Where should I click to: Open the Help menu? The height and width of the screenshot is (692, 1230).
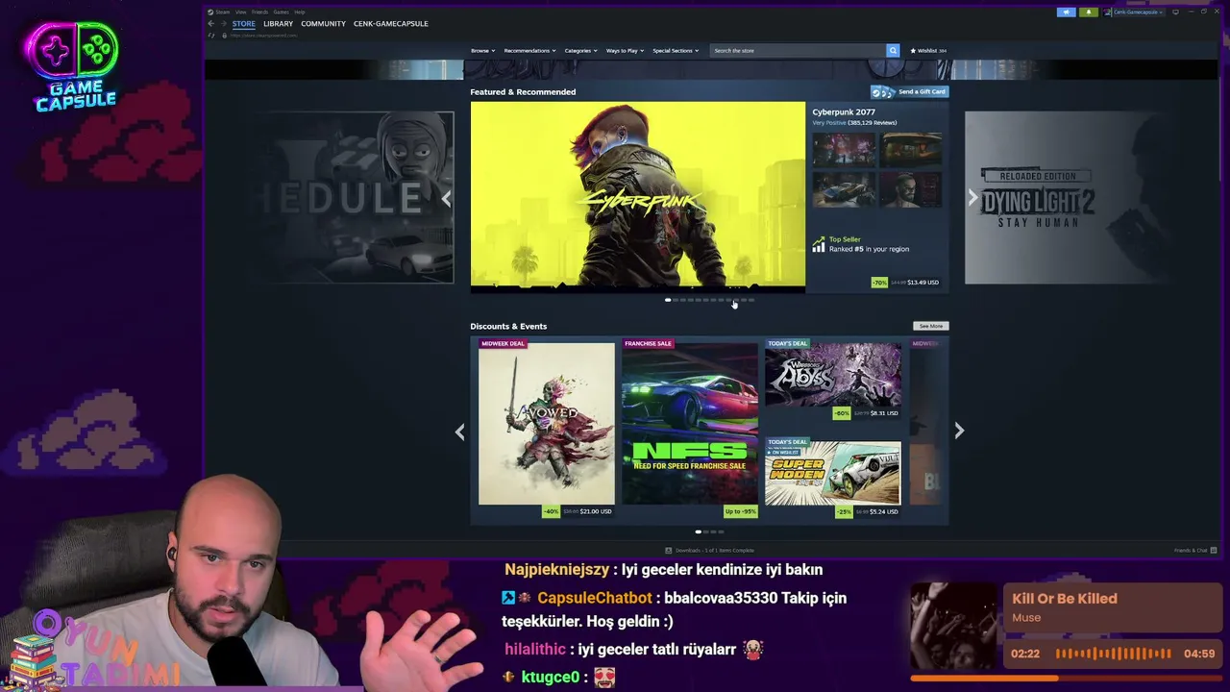pos(300,12)
